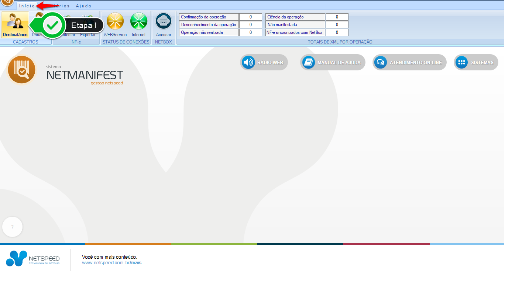Click the Desconhecimento da operação count field
This screenshot has width=505, height=283.
[x=251, y=25]
